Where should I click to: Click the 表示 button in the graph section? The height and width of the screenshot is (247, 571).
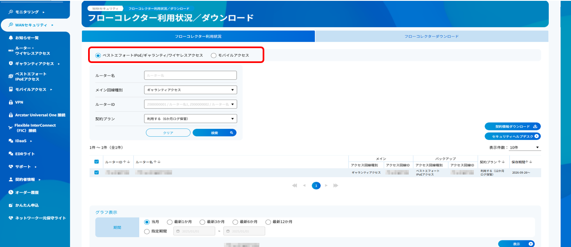tap(516, 244)
